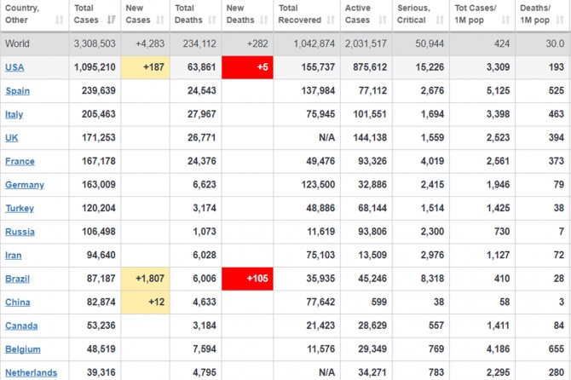Image resolution: width=571 pixels, height=380 pixels.
Task: Select Spain deaths per million 525
Action: (x=556, y=90)
